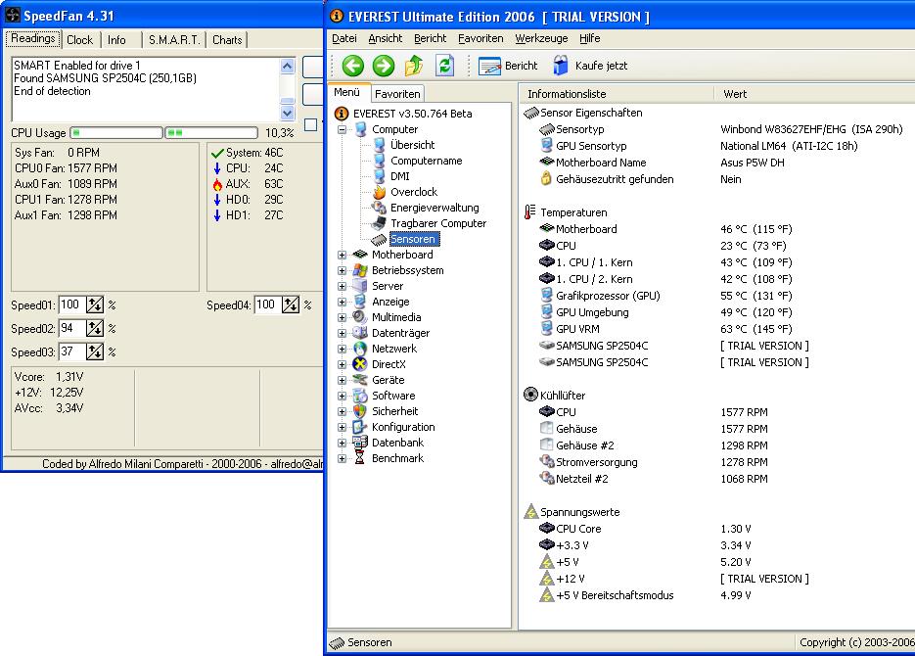
Task: Click the Sensoren chip icon in tree
Action: click(x=380, y=239)
